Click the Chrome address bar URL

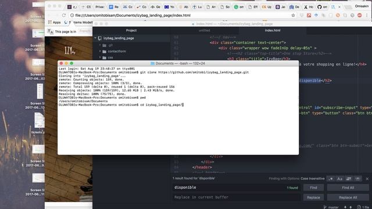click(133, 15)
